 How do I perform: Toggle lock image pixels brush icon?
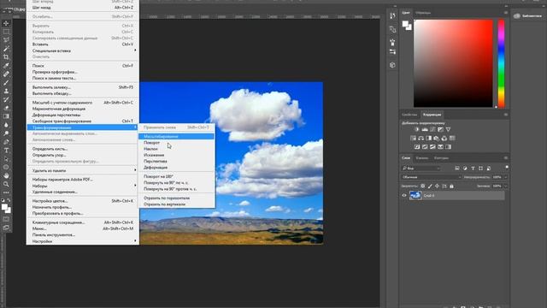click(430, 187)
